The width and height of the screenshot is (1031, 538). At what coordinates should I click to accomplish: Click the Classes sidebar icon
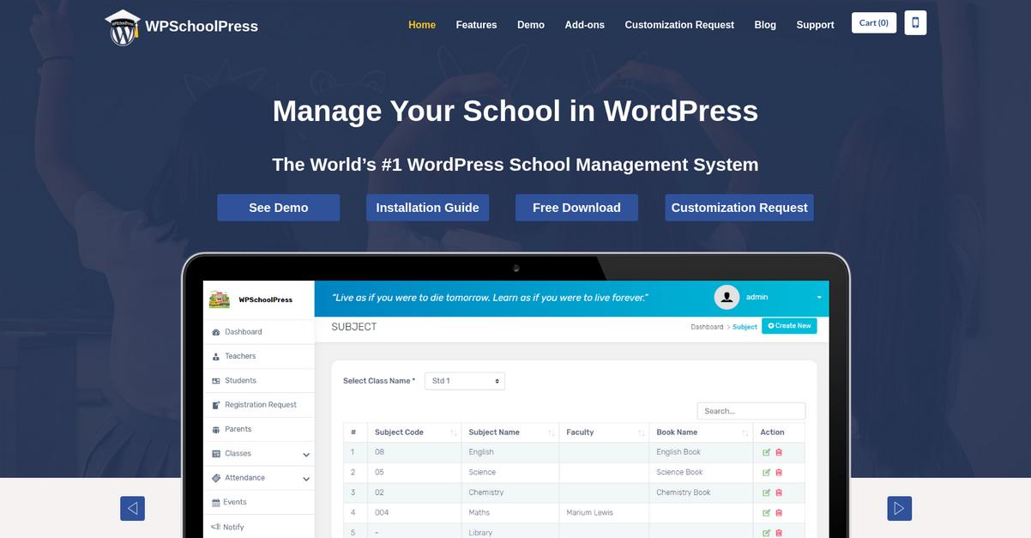click(x=216, y=453)
